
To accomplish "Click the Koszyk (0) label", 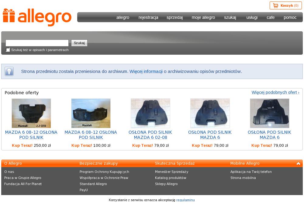I will coord(289,5).
